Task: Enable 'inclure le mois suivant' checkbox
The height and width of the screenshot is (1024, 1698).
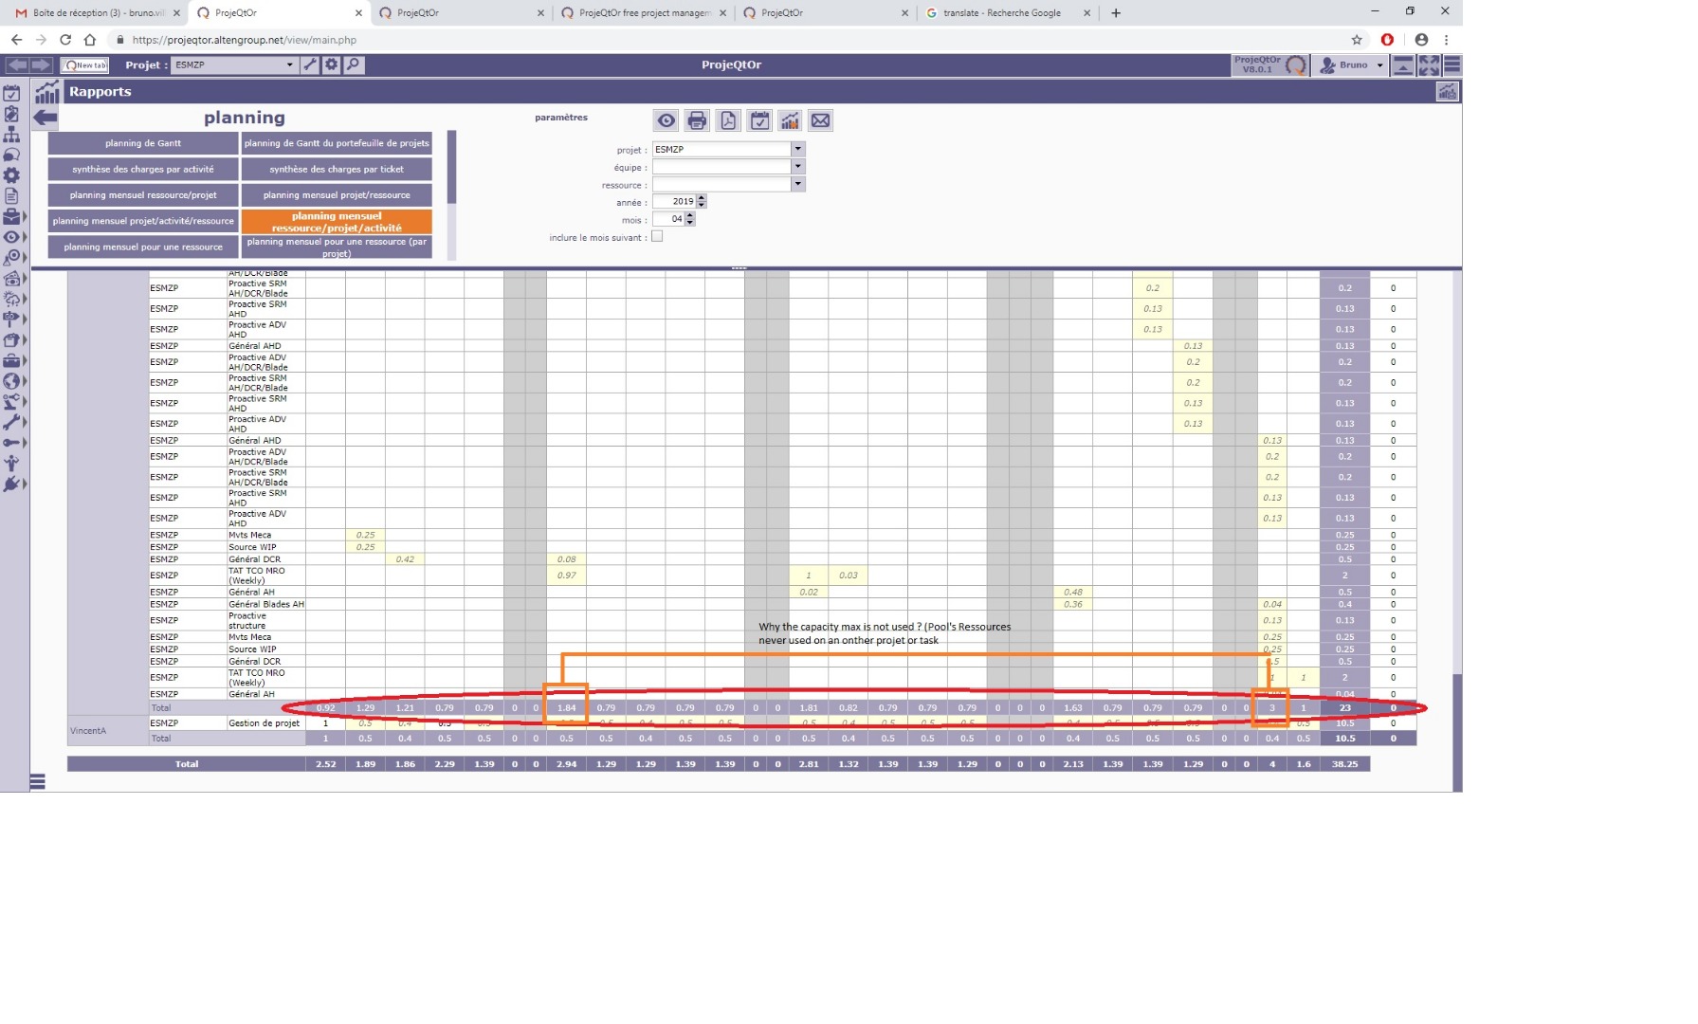Action: (657, 237)
